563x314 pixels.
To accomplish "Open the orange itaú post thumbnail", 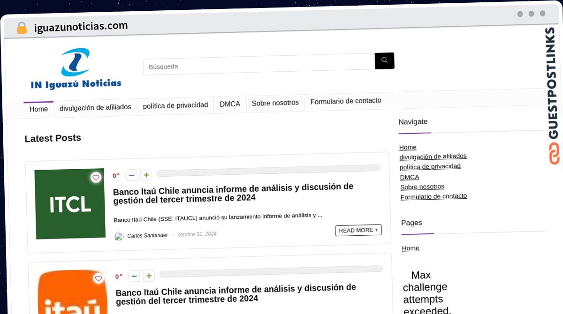I will pyautogui.click(x=72, y=292).
